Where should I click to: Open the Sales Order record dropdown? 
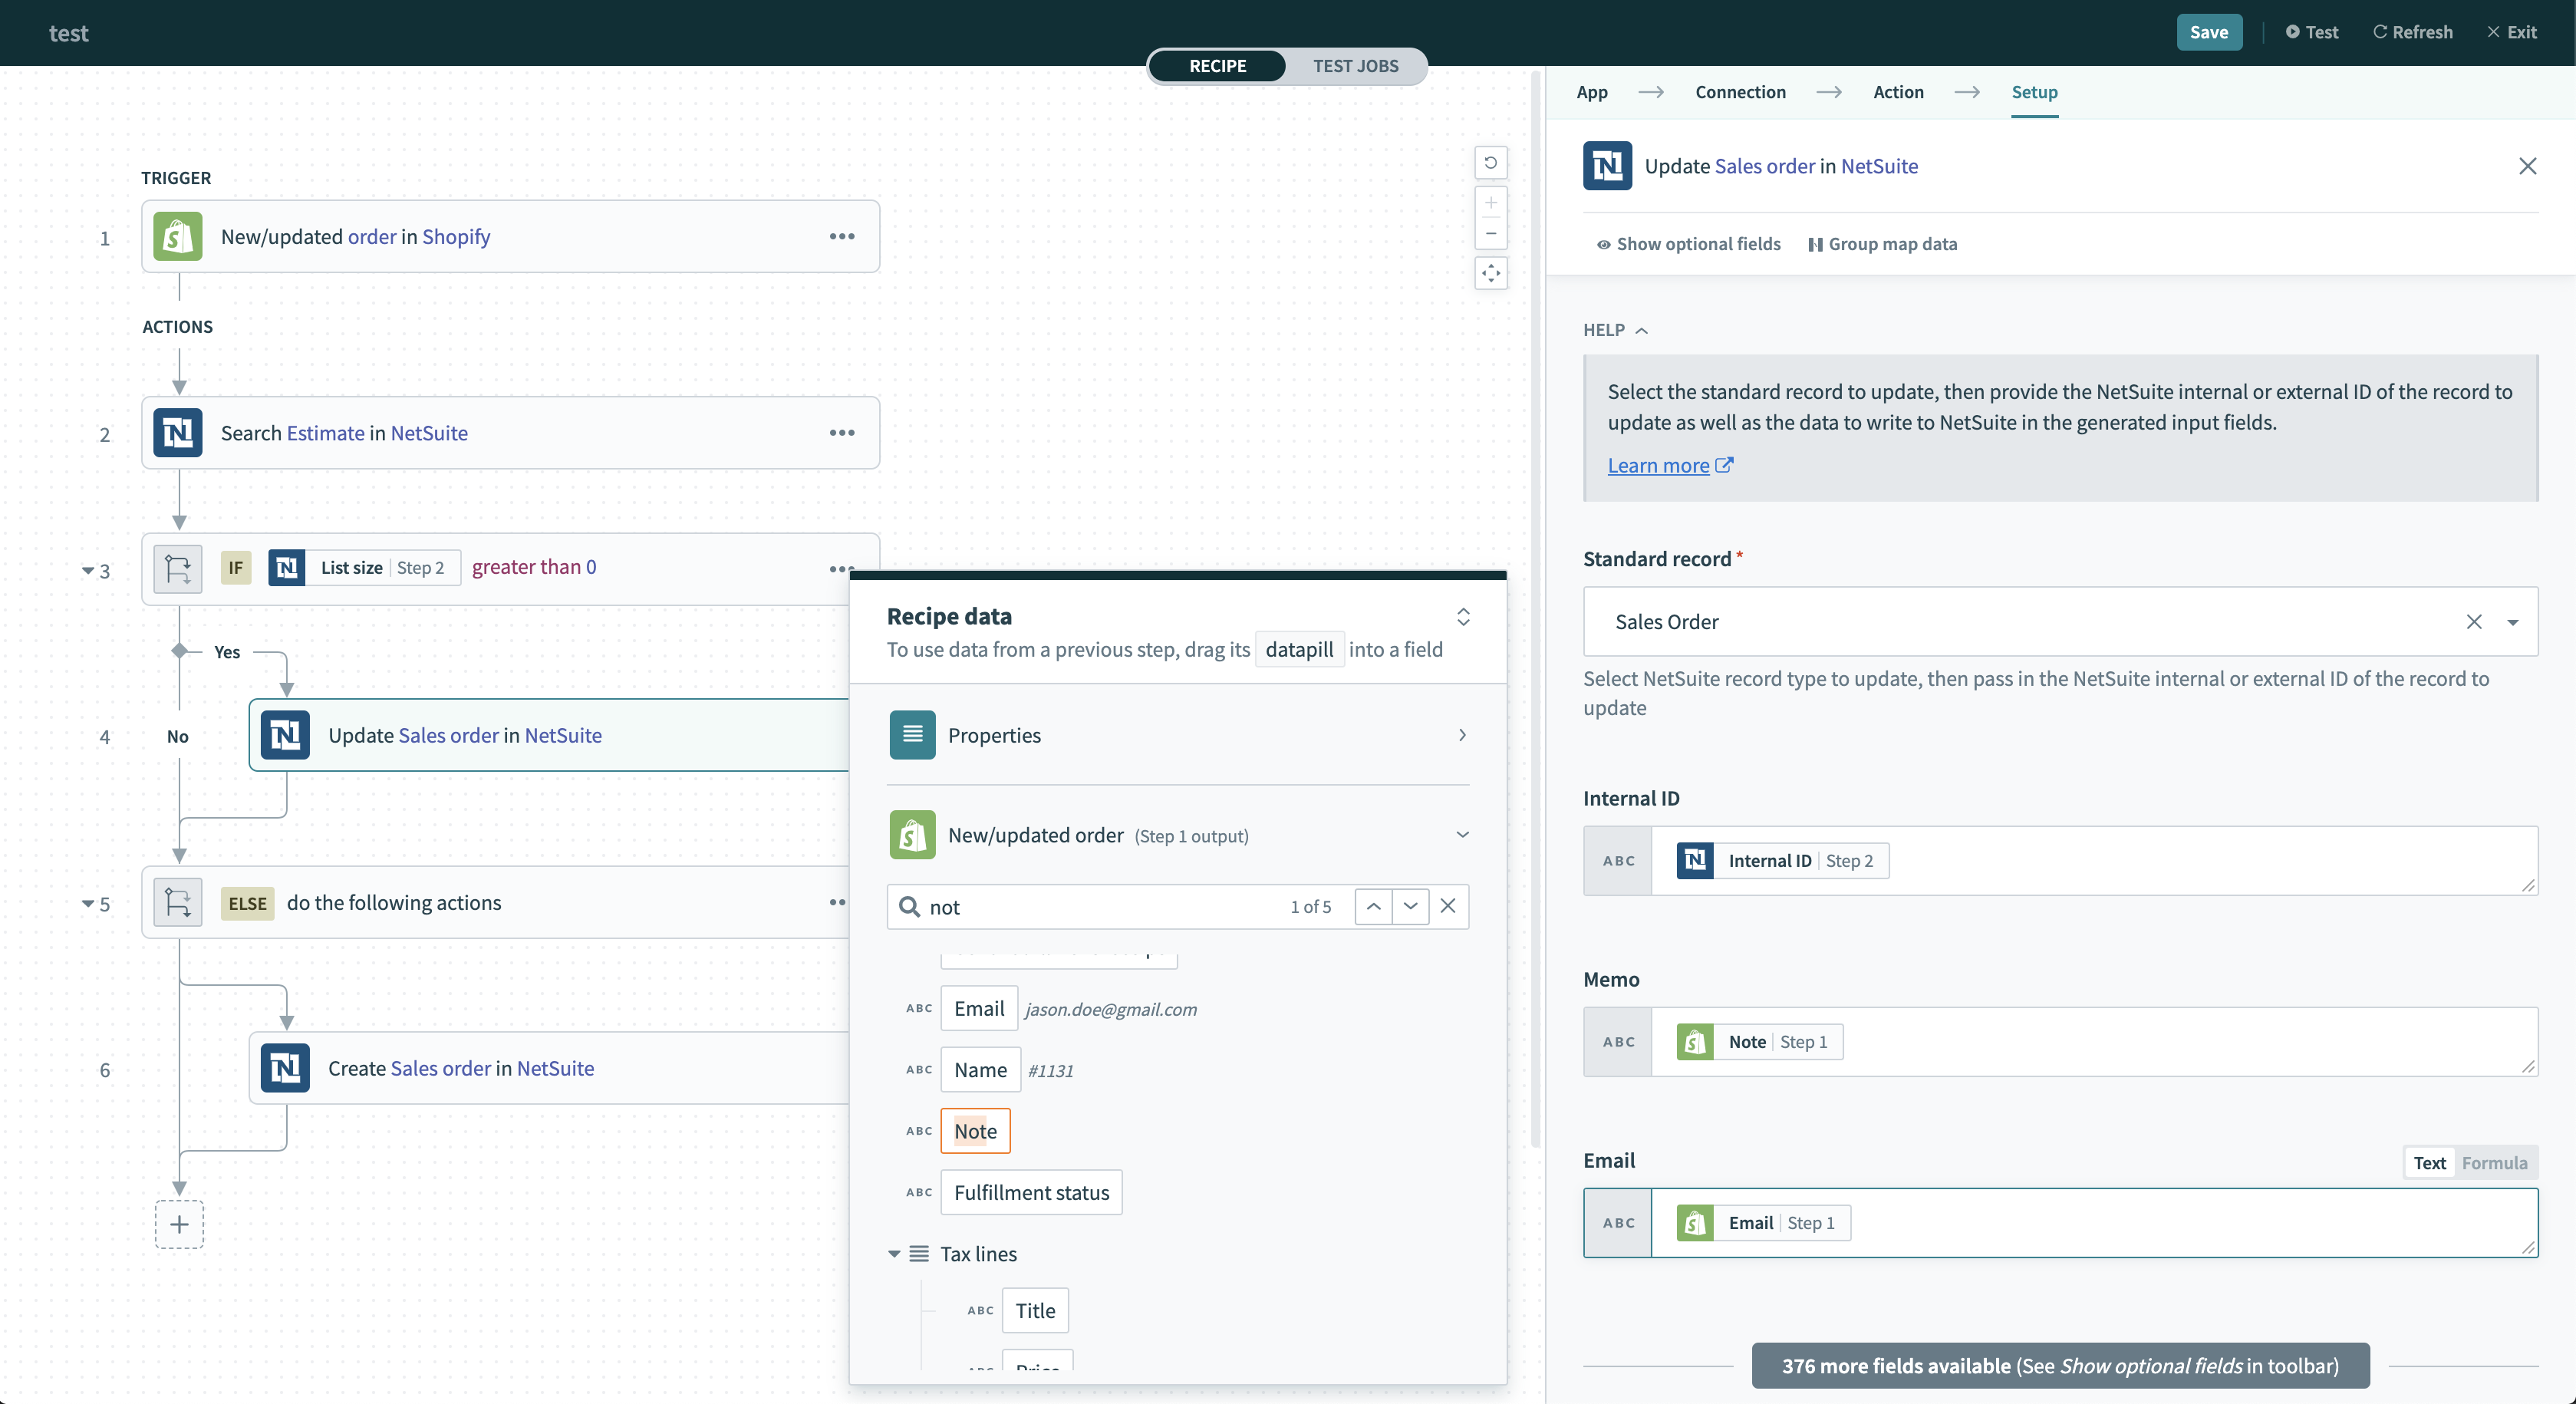point(2513,621)
